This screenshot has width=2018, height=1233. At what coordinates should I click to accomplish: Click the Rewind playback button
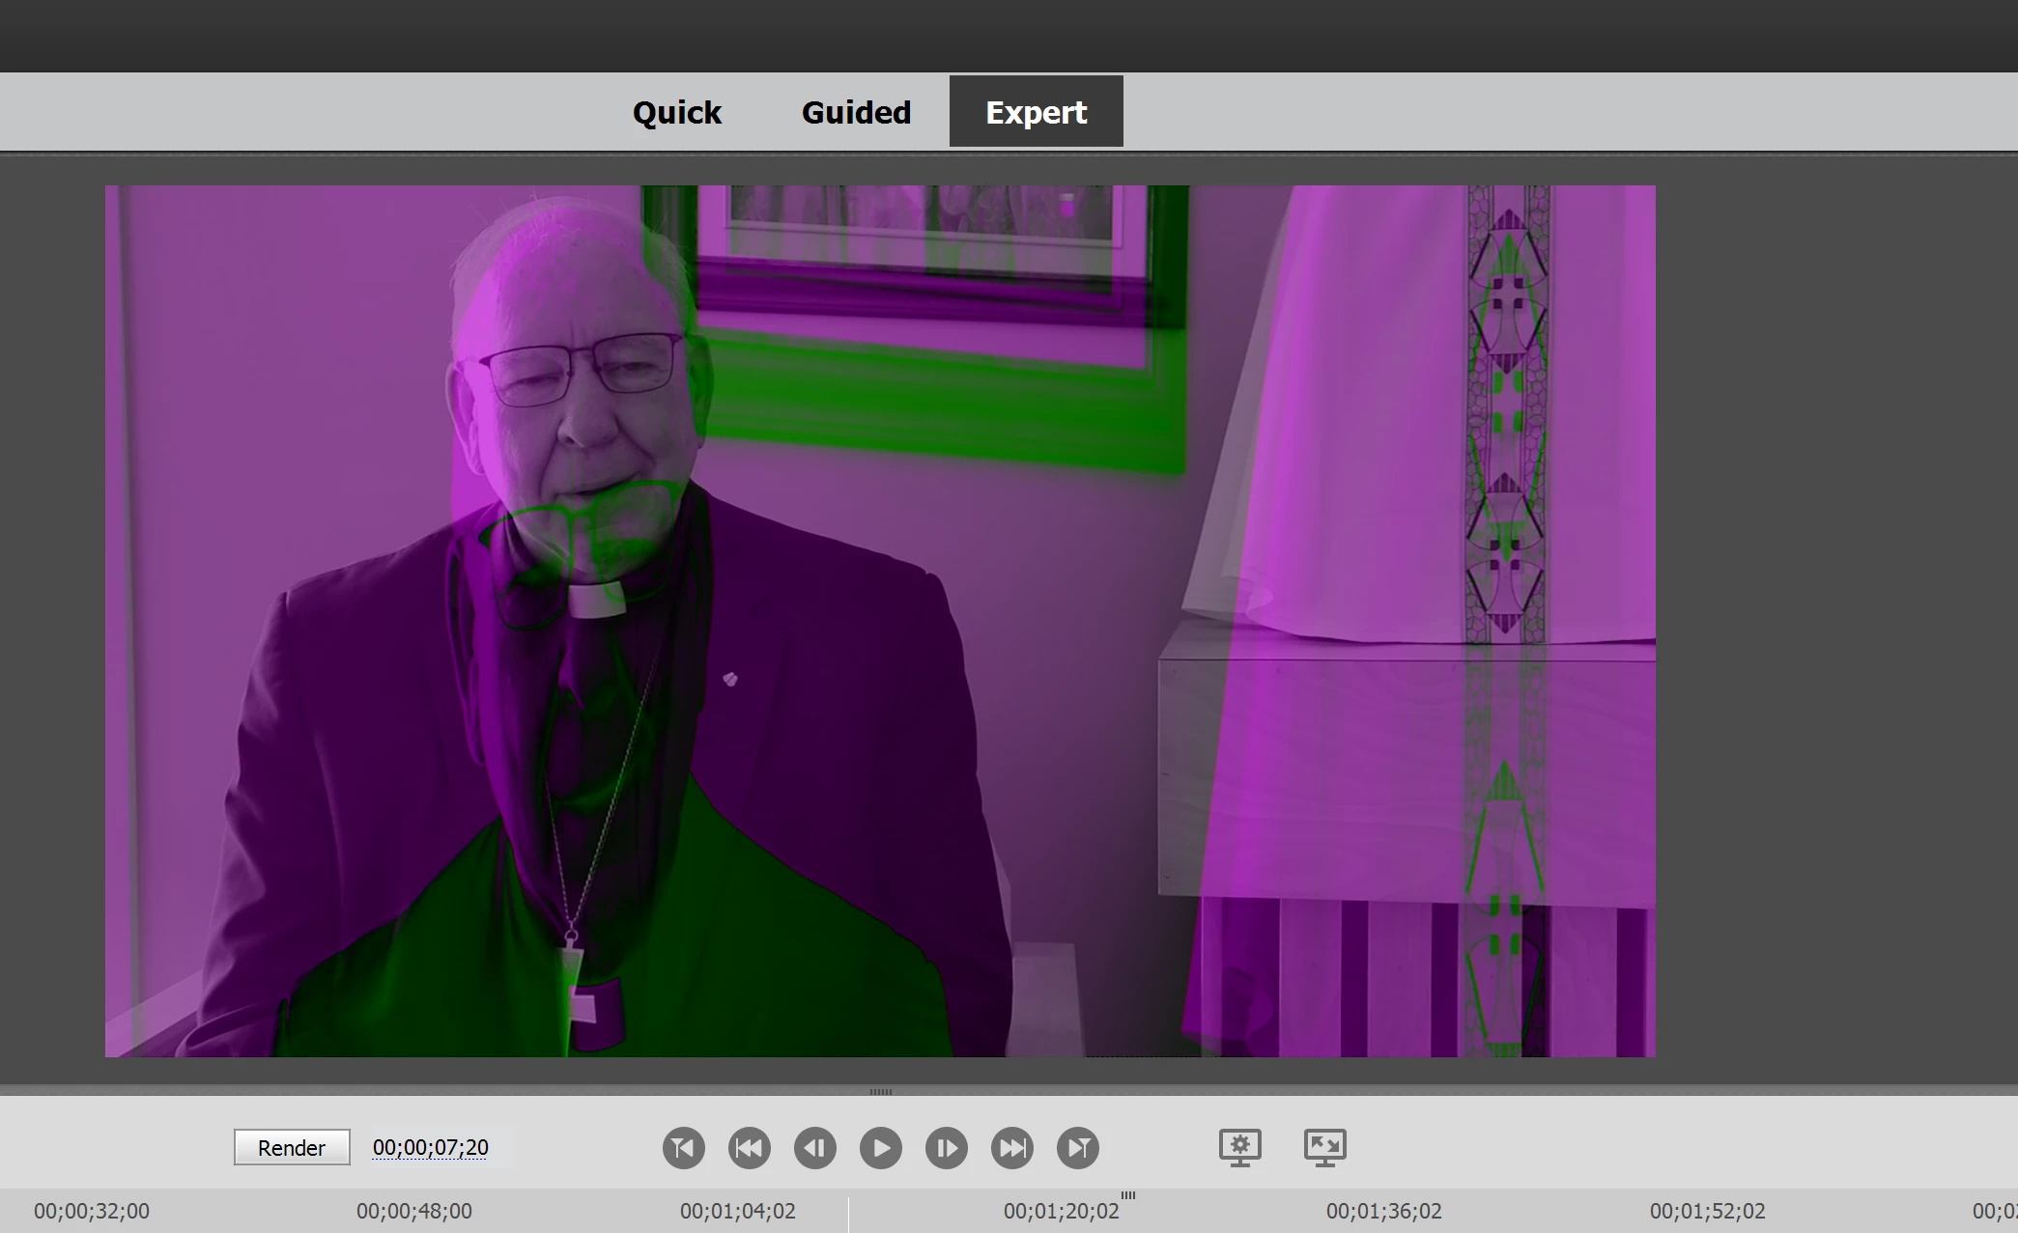[x=750, y=1148]
